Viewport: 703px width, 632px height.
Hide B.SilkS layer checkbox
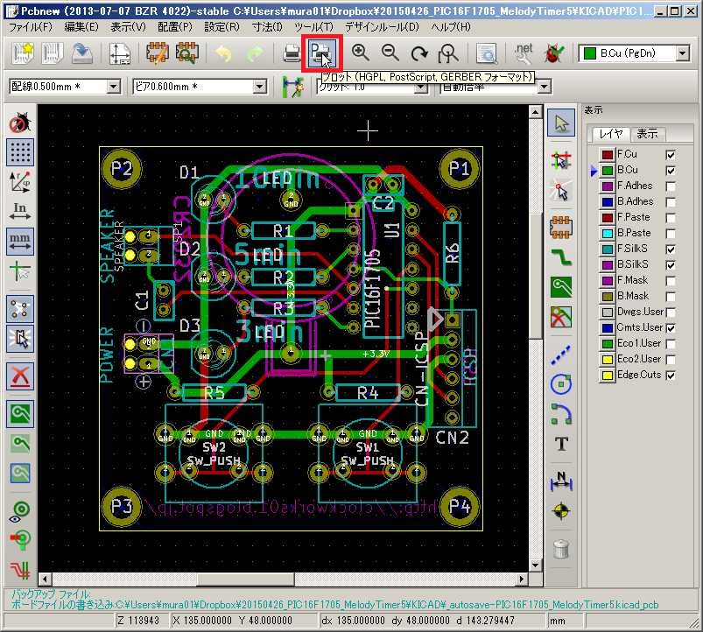(671, 265)
